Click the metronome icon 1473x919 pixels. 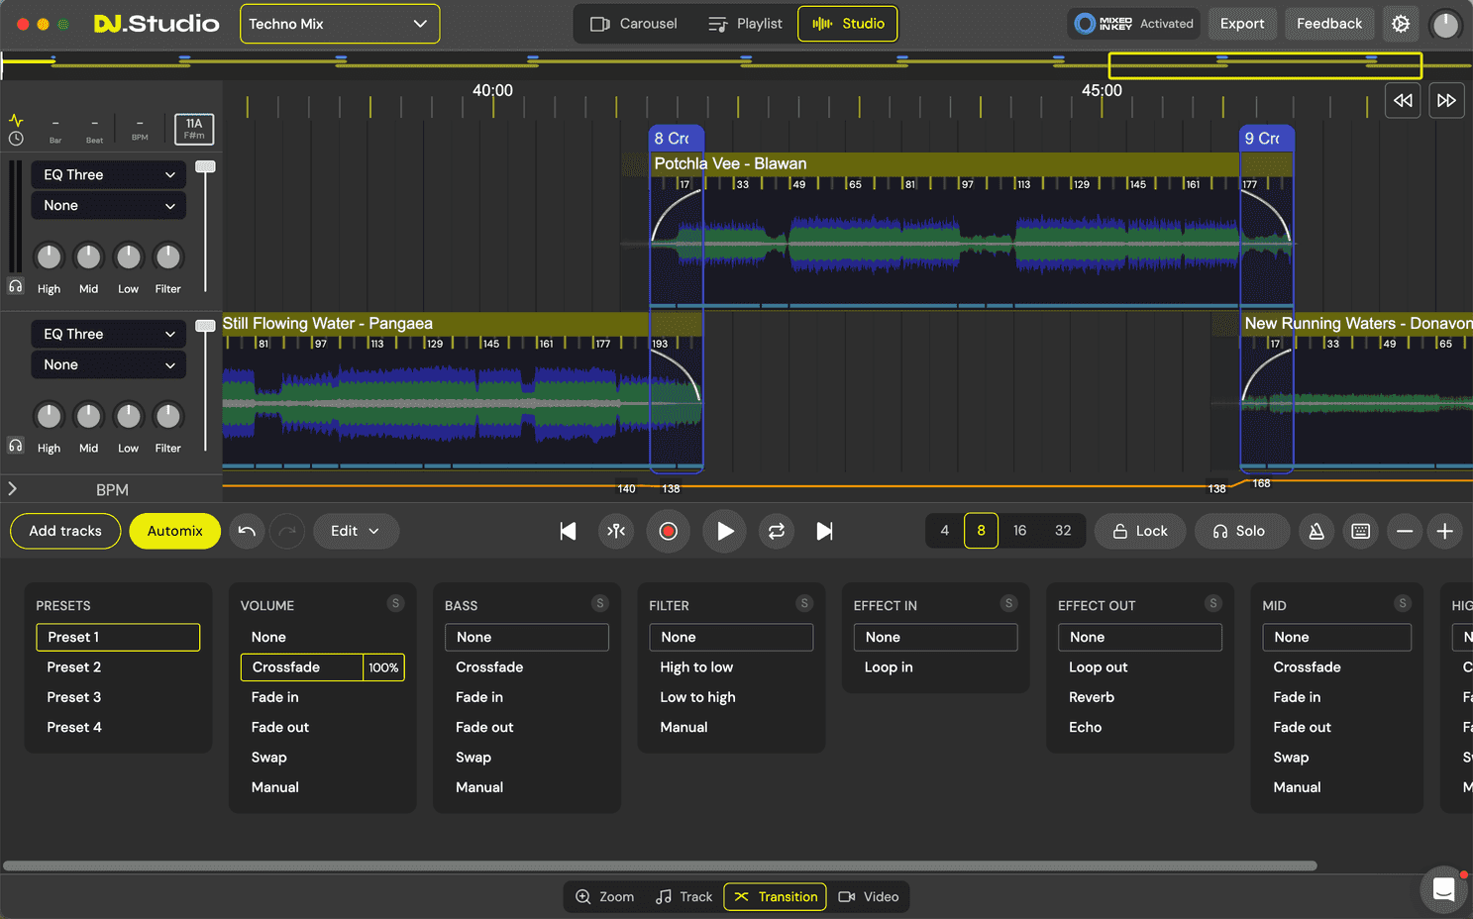1316,531
